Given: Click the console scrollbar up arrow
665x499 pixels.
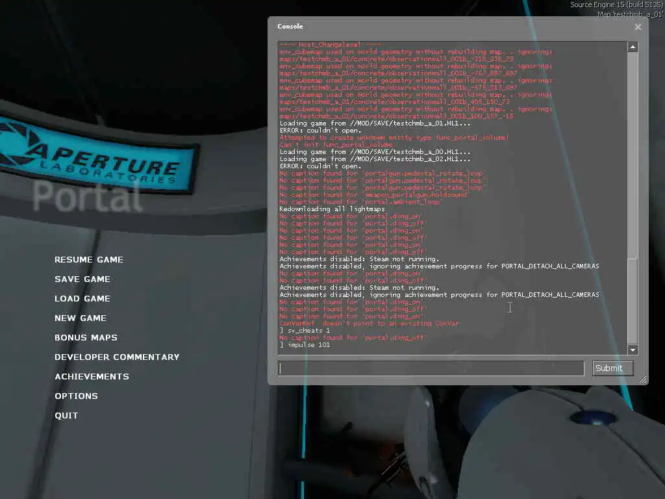Looking at the screenshot, I should click(x=633, y=47).
